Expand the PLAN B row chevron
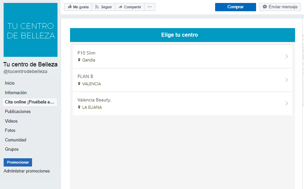 [286, 80]
